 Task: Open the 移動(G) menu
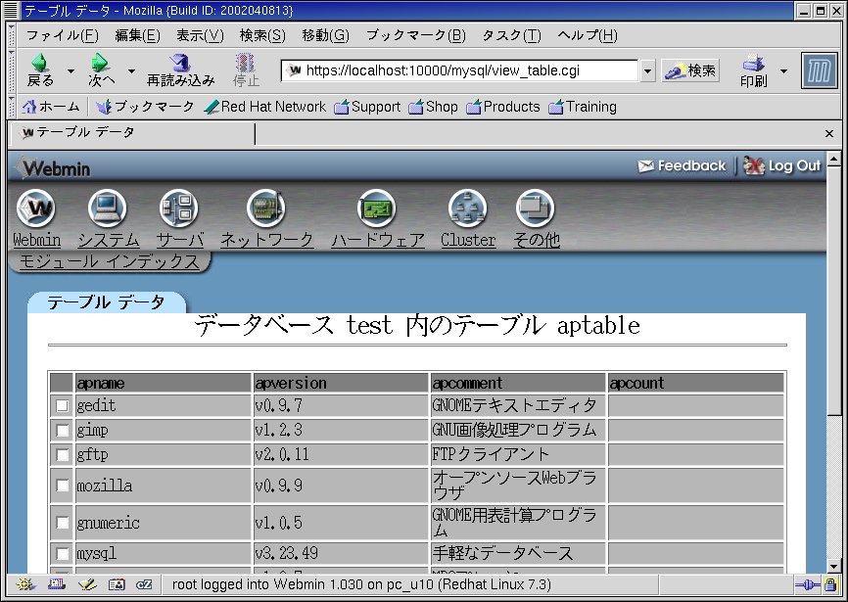tap(325, 35)
